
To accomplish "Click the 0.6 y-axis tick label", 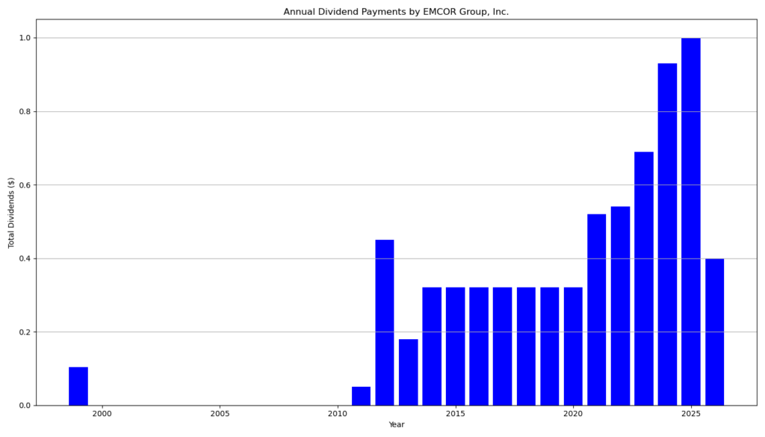I will click(25, 185).
